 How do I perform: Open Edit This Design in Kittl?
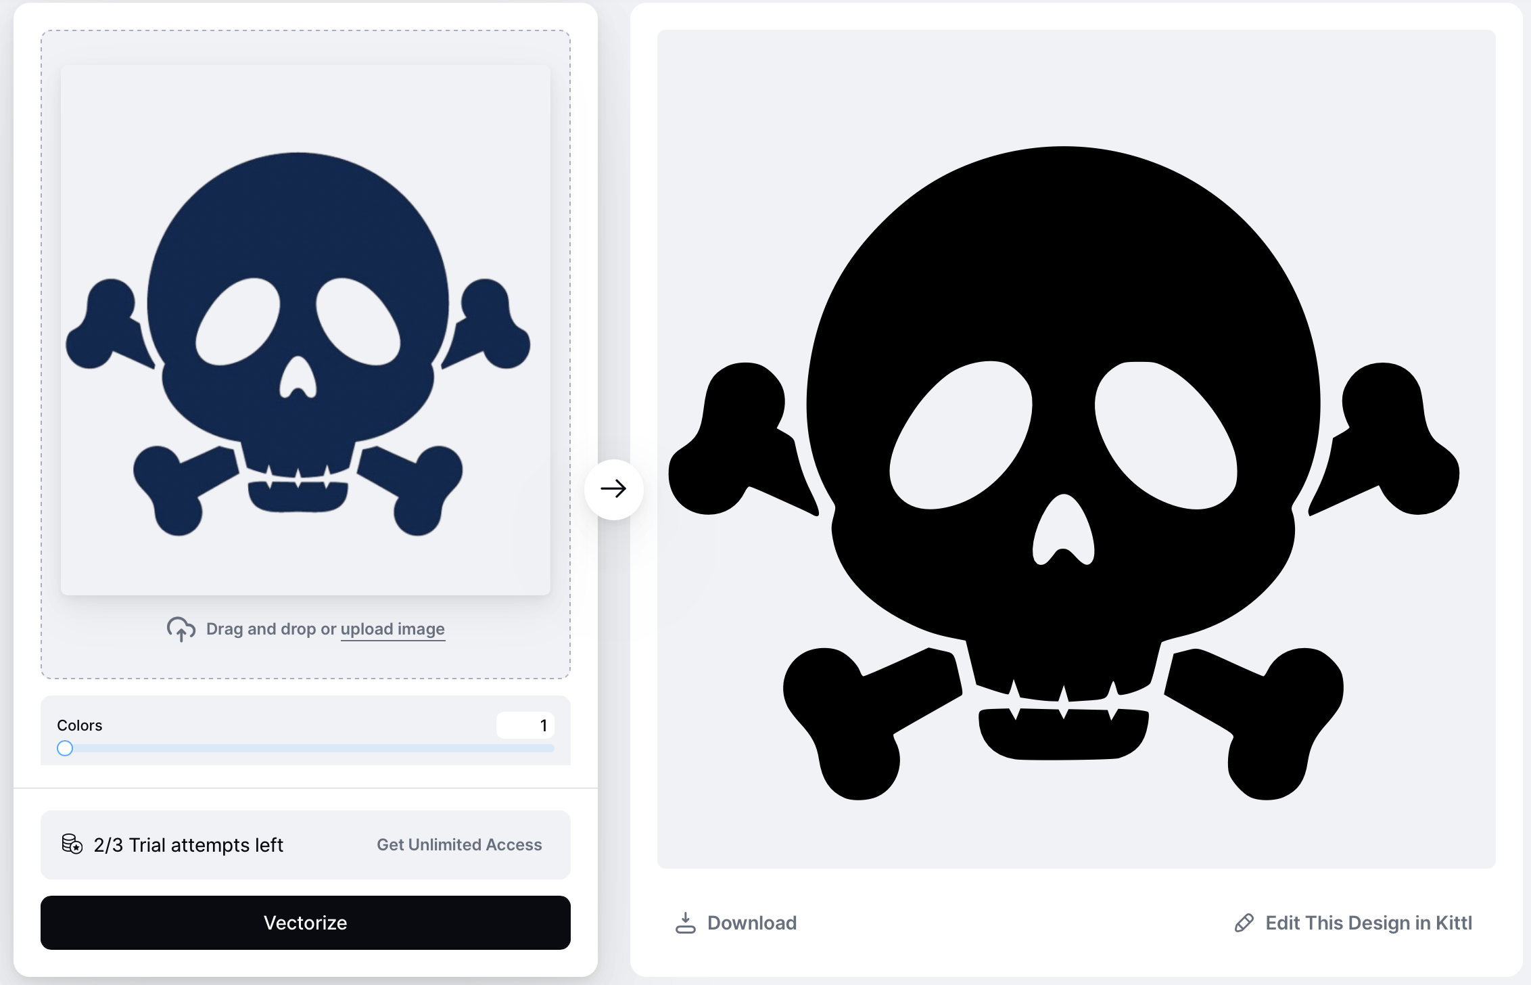click(x=1368, y=923)
